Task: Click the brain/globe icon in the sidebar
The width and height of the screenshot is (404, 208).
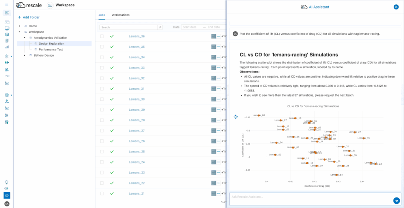Action: coord(7,95)
